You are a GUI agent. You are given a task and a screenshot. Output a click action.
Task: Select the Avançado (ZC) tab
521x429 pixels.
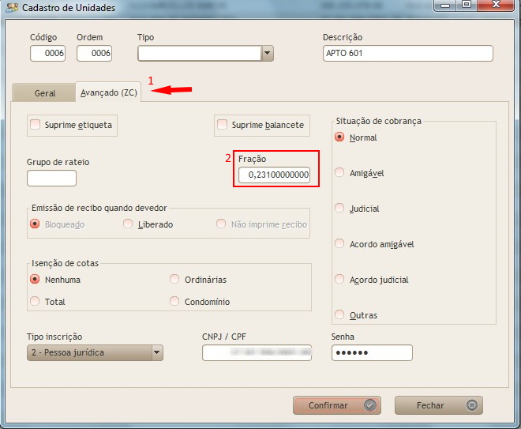pyautogui.click(x=111, y=92)
